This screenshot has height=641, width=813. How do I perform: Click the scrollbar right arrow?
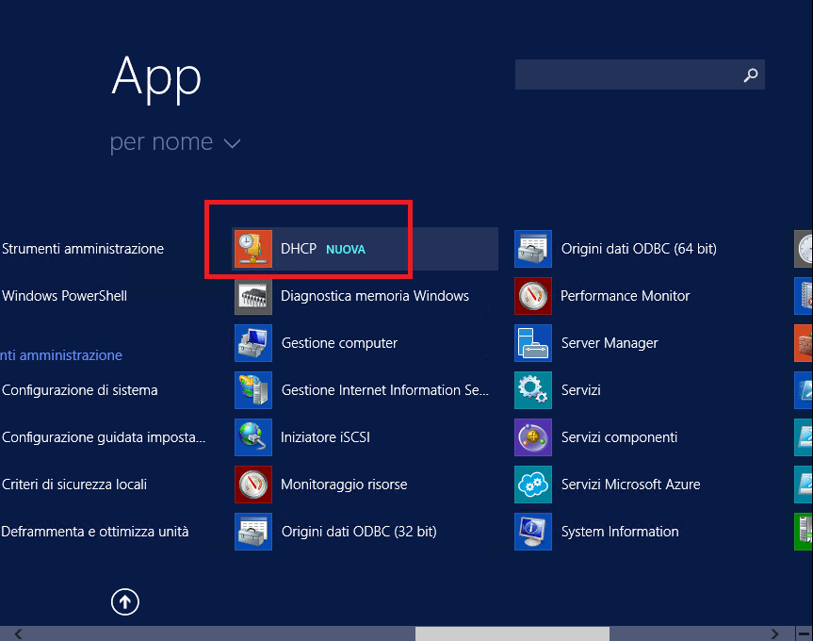click(774, 633)
